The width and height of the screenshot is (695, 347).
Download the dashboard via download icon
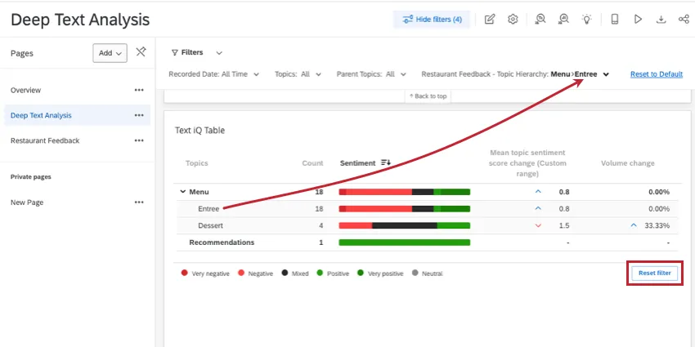(661, 19)
